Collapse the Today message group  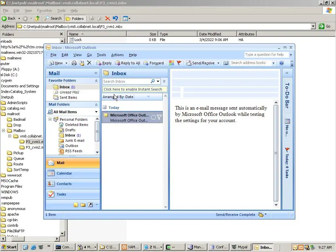click(104, 107)
